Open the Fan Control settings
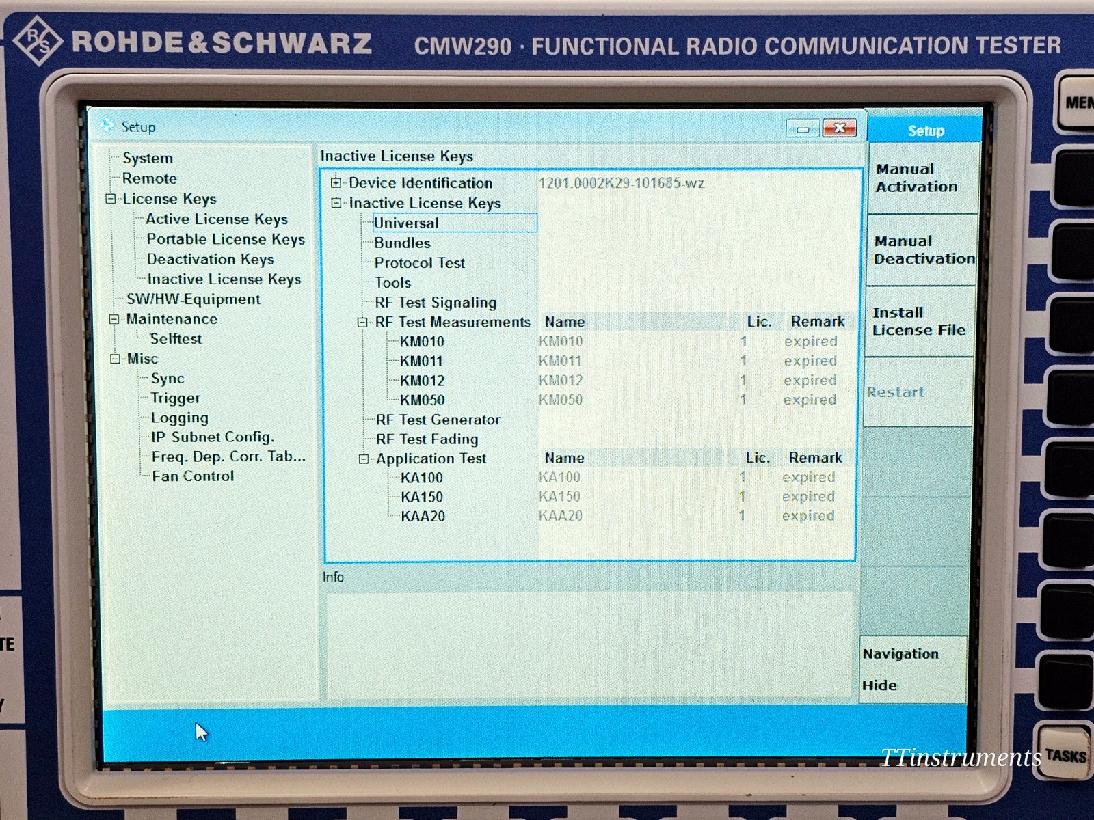The width and height of the screenshot is (1094, 820). pos(191,476)
